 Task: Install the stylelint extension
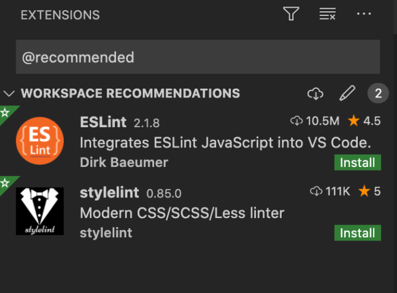pos(358,233)
